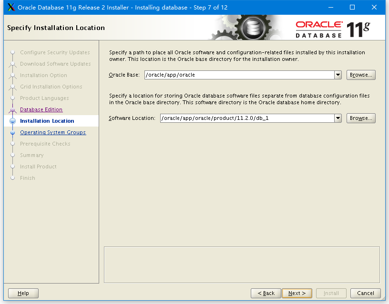Click the empty message area at the bottom
Screen dimensions: 389x304
[x=242, y=265]
